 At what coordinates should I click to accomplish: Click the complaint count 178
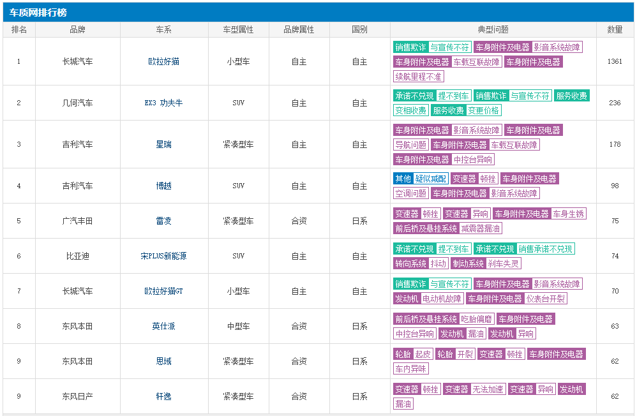tap(615, 144)
